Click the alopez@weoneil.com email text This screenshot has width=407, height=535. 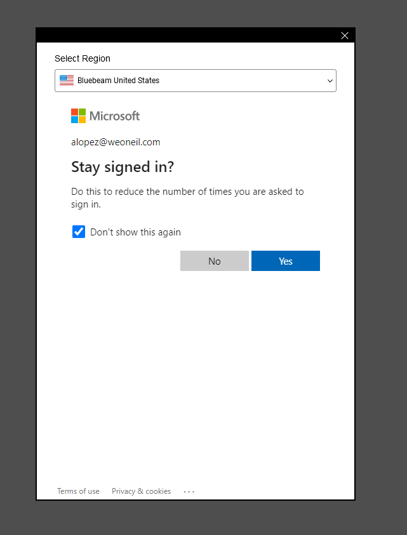[x=116, y=142]
